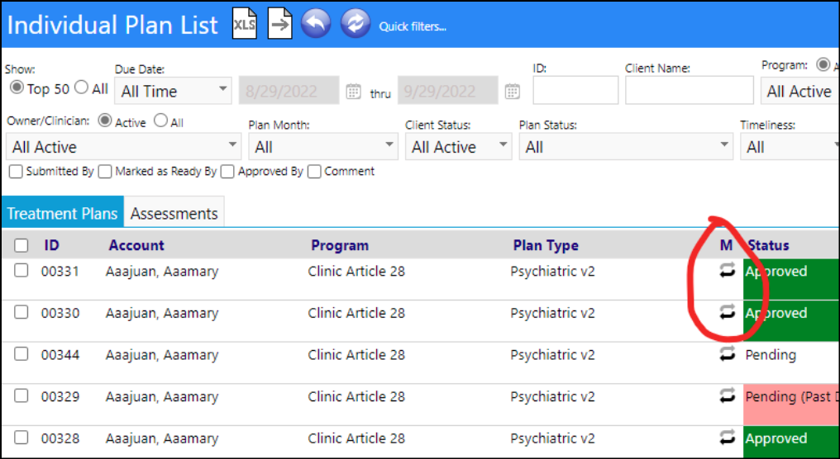
Task: Sort by the Status column header
Action: 768,245
